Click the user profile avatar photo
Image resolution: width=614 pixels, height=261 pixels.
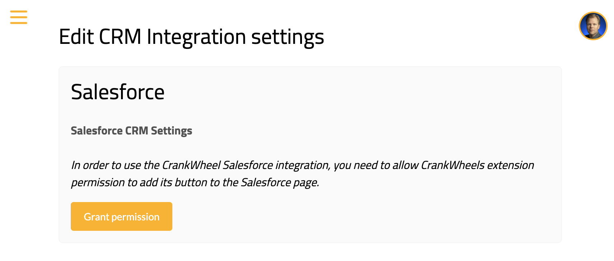pyautogui.click(x=593, y=26)
